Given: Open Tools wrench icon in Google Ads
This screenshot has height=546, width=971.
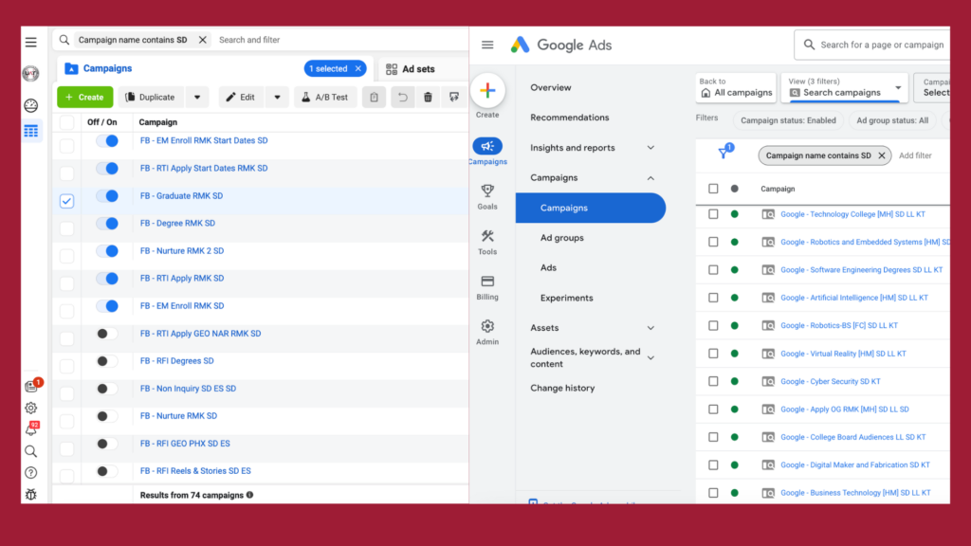Looking at the screenshot, I should coord(487,236).
